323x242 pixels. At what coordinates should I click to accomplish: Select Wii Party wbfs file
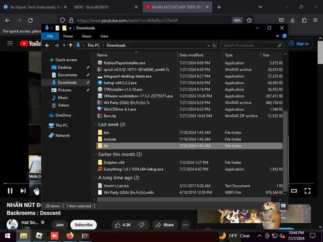(x=190, y=193)
